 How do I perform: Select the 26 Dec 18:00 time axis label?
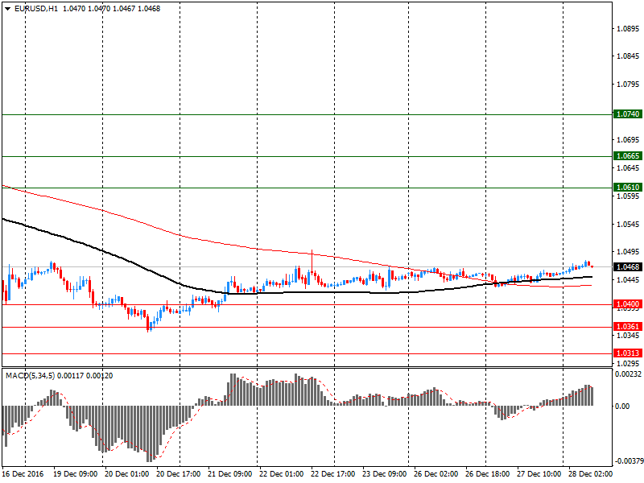488,474
